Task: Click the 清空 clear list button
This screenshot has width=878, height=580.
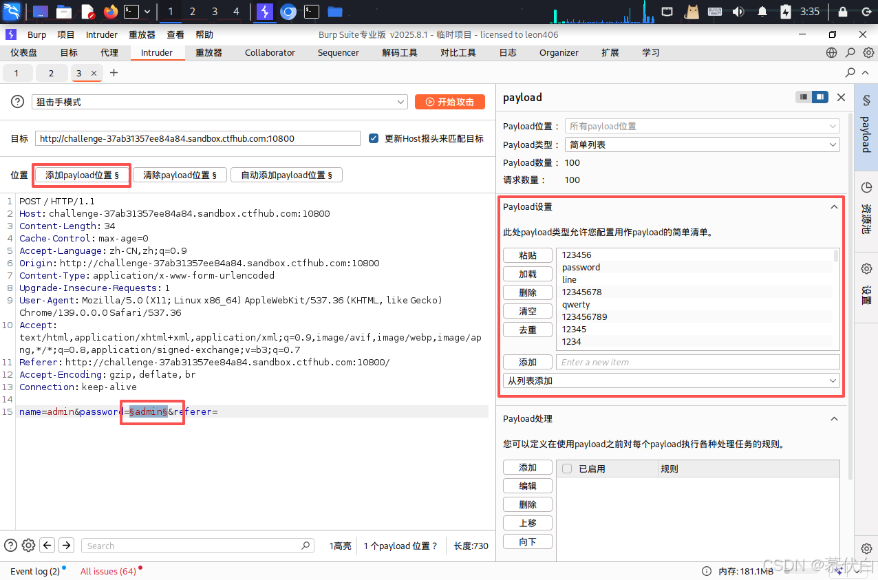Action: click(x=528, y=311)
